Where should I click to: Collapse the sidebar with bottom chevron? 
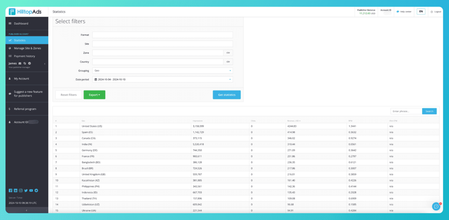[27, 210]
